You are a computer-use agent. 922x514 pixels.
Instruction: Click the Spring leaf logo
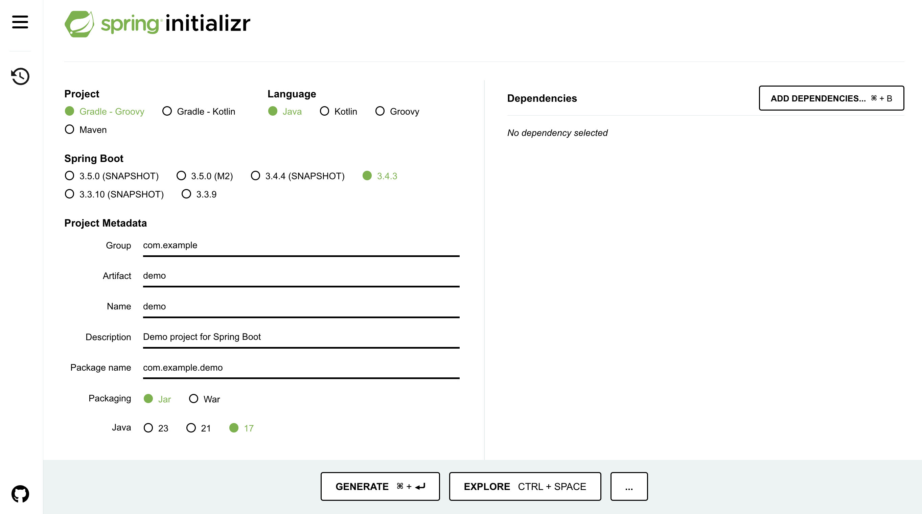tap(79, 24)
